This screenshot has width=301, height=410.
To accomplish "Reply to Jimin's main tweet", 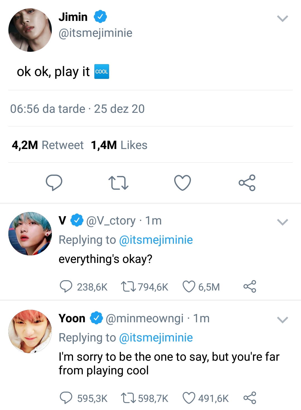I will [x=54, y=182].
